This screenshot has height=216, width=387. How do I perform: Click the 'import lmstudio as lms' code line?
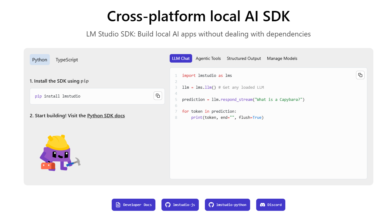click(207, 75)
